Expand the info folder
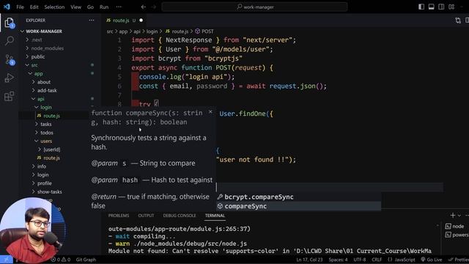Screen dimensions: 469x264 [42, 166]
